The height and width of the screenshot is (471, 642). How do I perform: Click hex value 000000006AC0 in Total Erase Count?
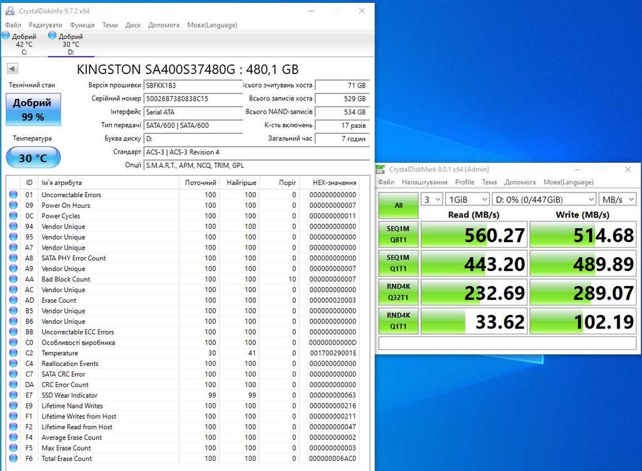(333, 458)
